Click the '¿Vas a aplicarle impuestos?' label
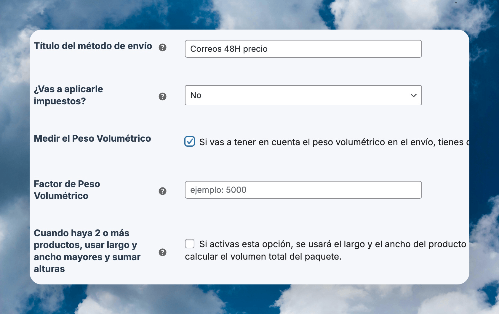This screenshot has height=314, width=499. tap(68, 95)
